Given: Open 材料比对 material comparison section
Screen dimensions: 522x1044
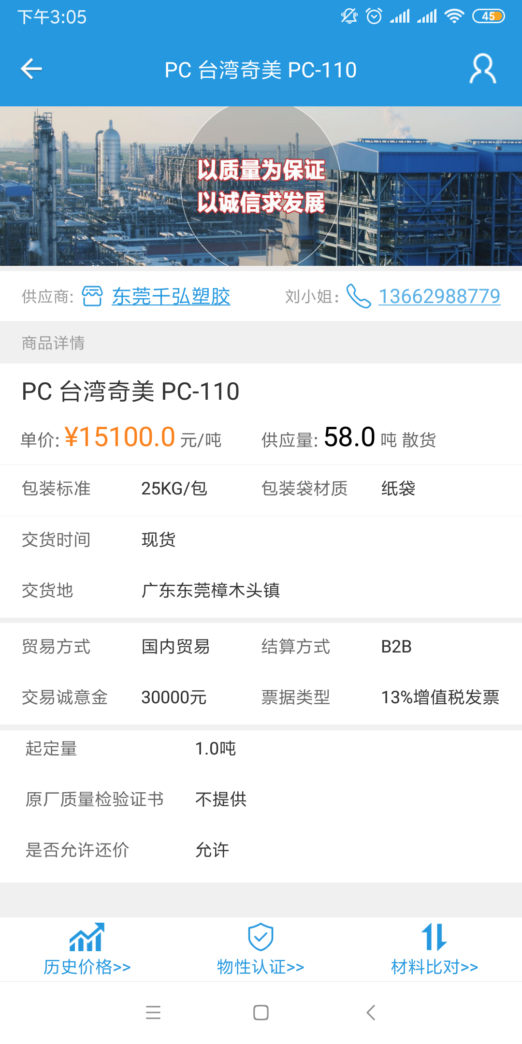Looking at the screenshot, I should [x=434, y=967].
